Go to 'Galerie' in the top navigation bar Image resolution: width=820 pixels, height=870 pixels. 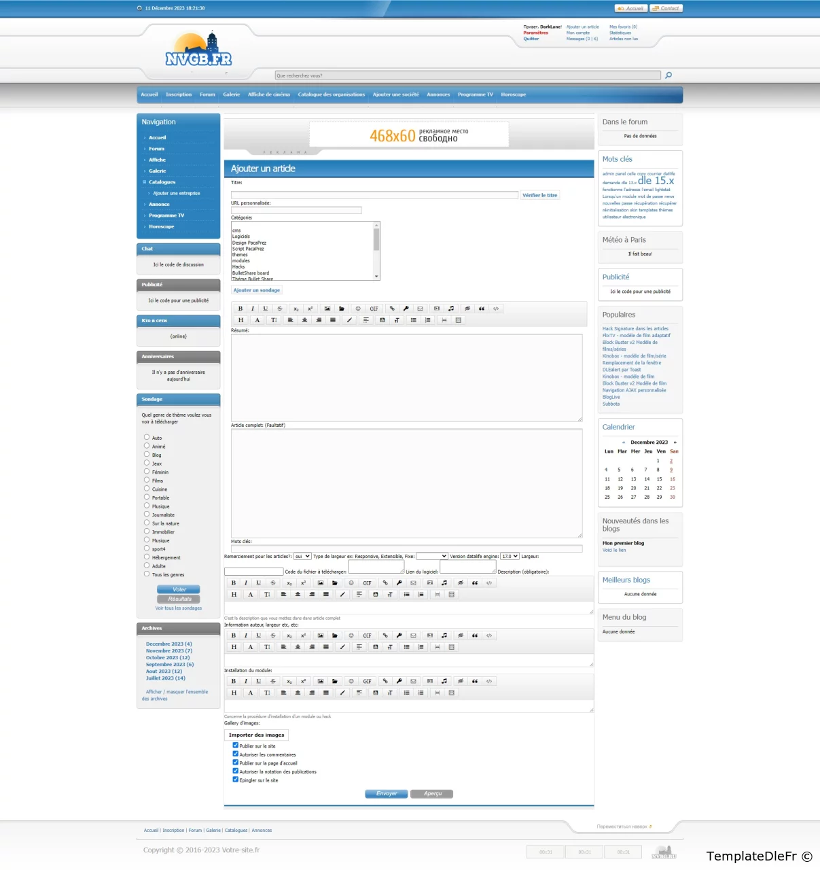click(231, 94)
